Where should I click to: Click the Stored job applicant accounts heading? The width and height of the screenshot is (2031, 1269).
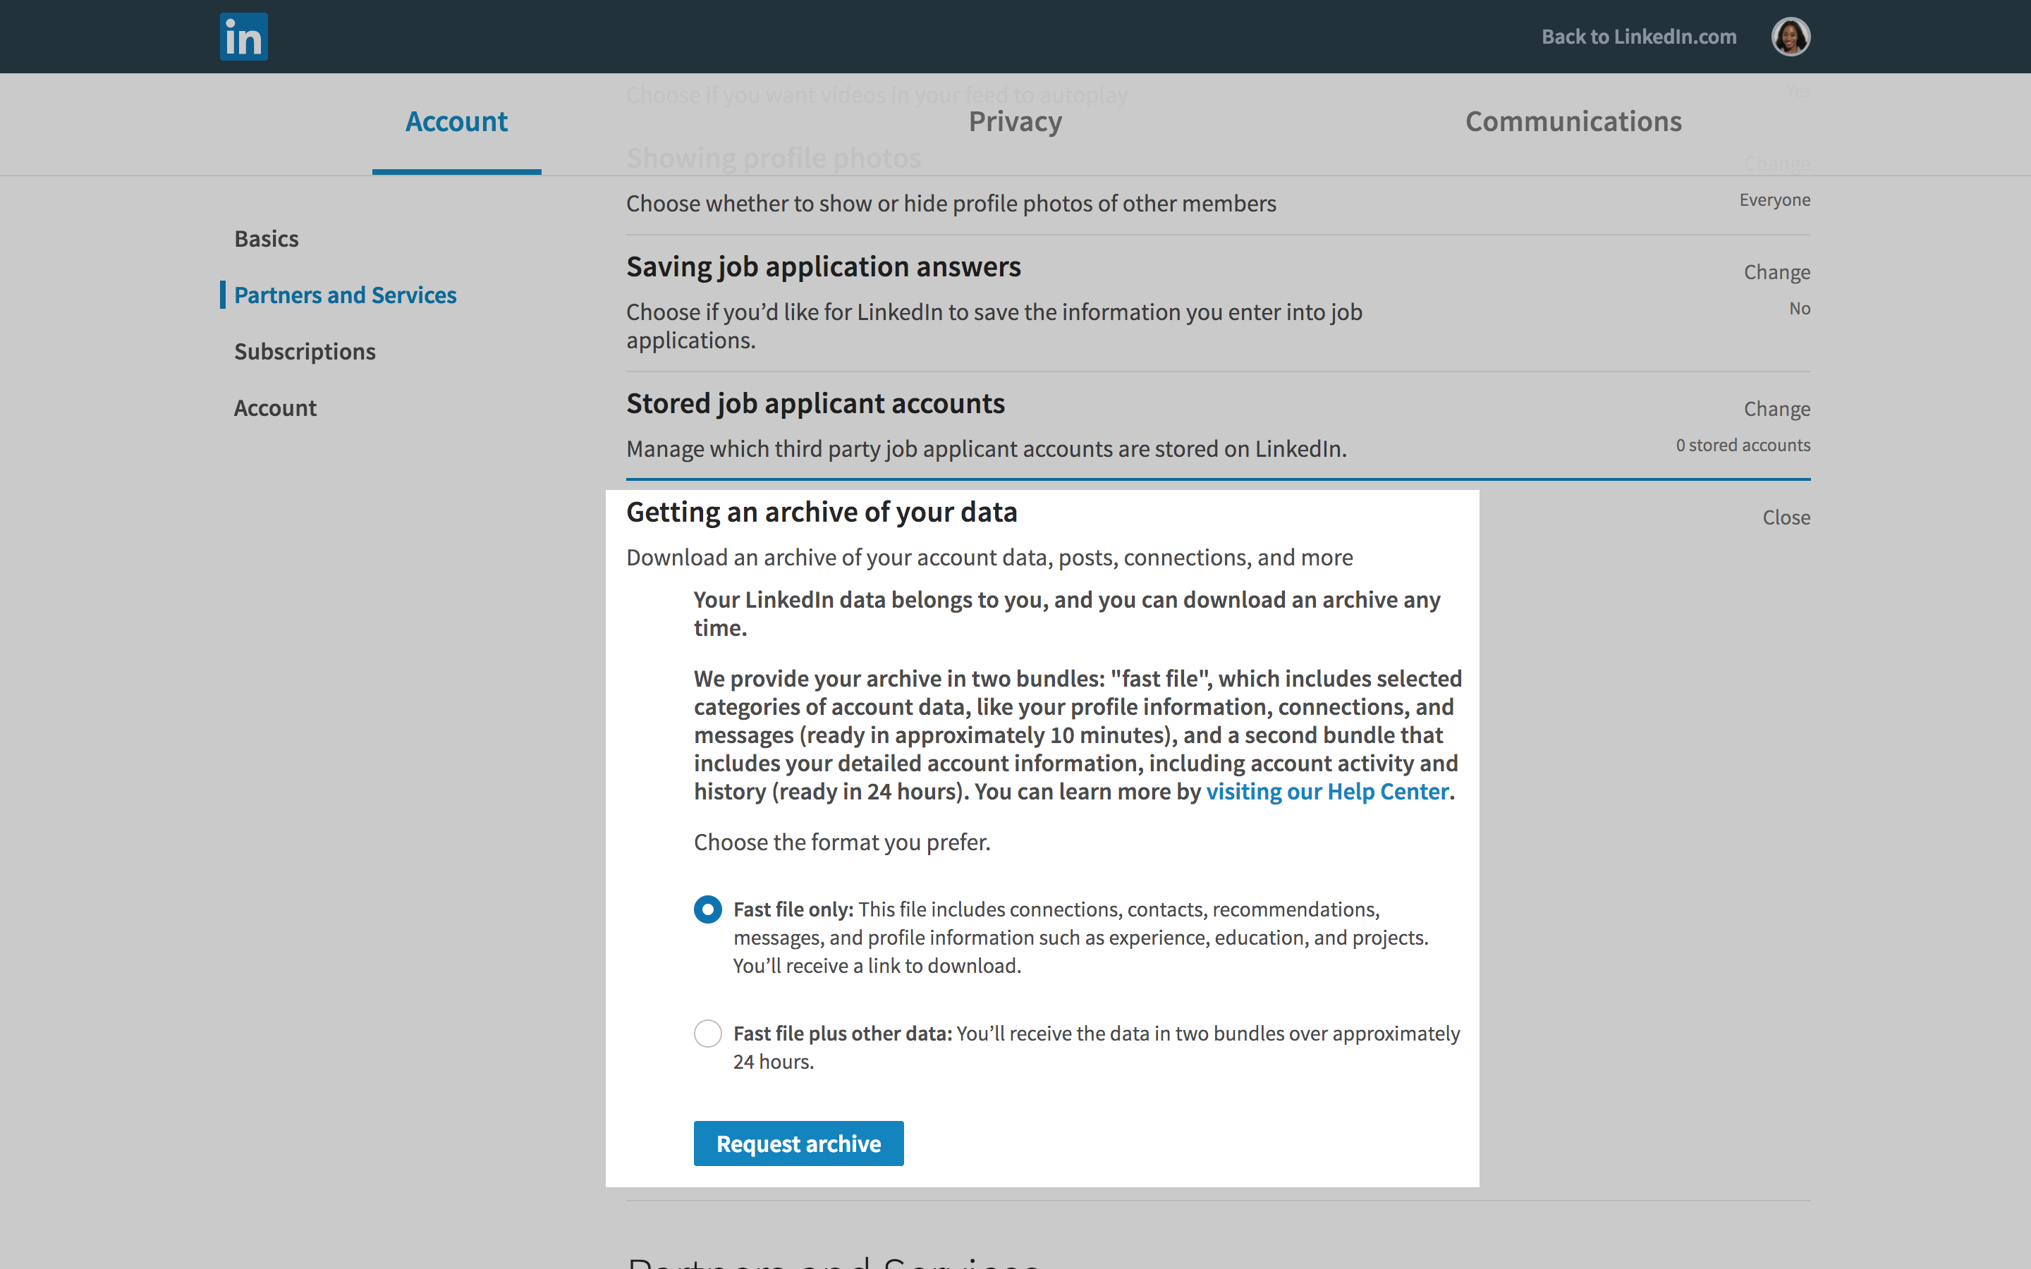tap(815, 404)
